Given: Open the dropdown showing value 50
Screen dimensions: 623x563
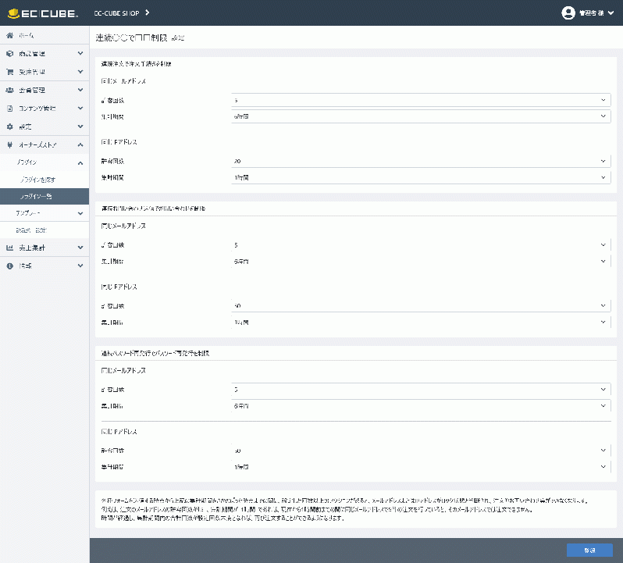Looking at the screenshot, I should point(420,305).
